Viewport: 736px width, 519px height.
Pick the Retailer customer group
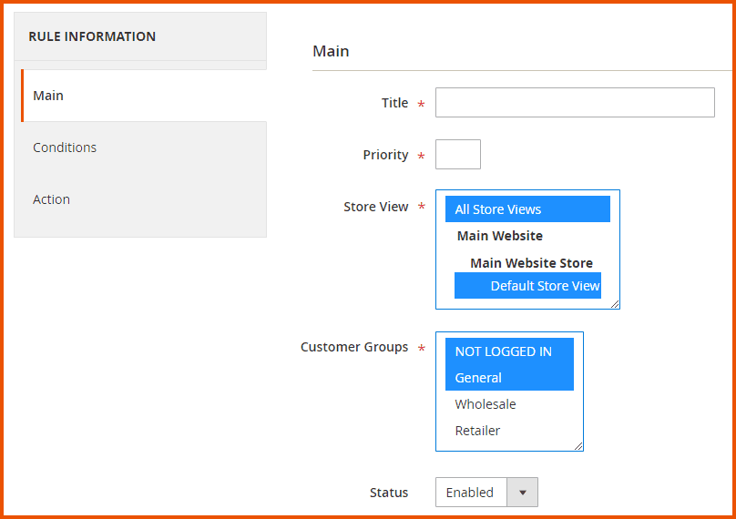click(477, 431)
